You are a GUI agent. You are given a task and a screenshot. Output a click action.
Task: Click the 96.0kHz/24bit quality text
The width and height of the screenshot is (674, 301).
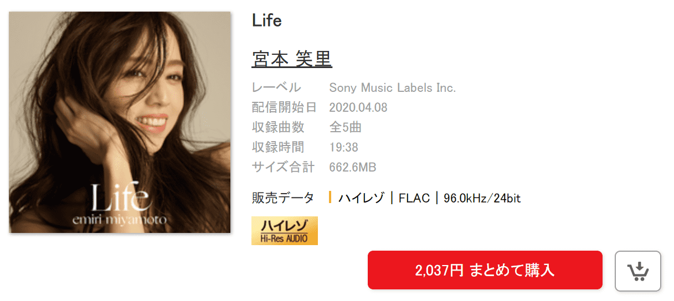482,198
